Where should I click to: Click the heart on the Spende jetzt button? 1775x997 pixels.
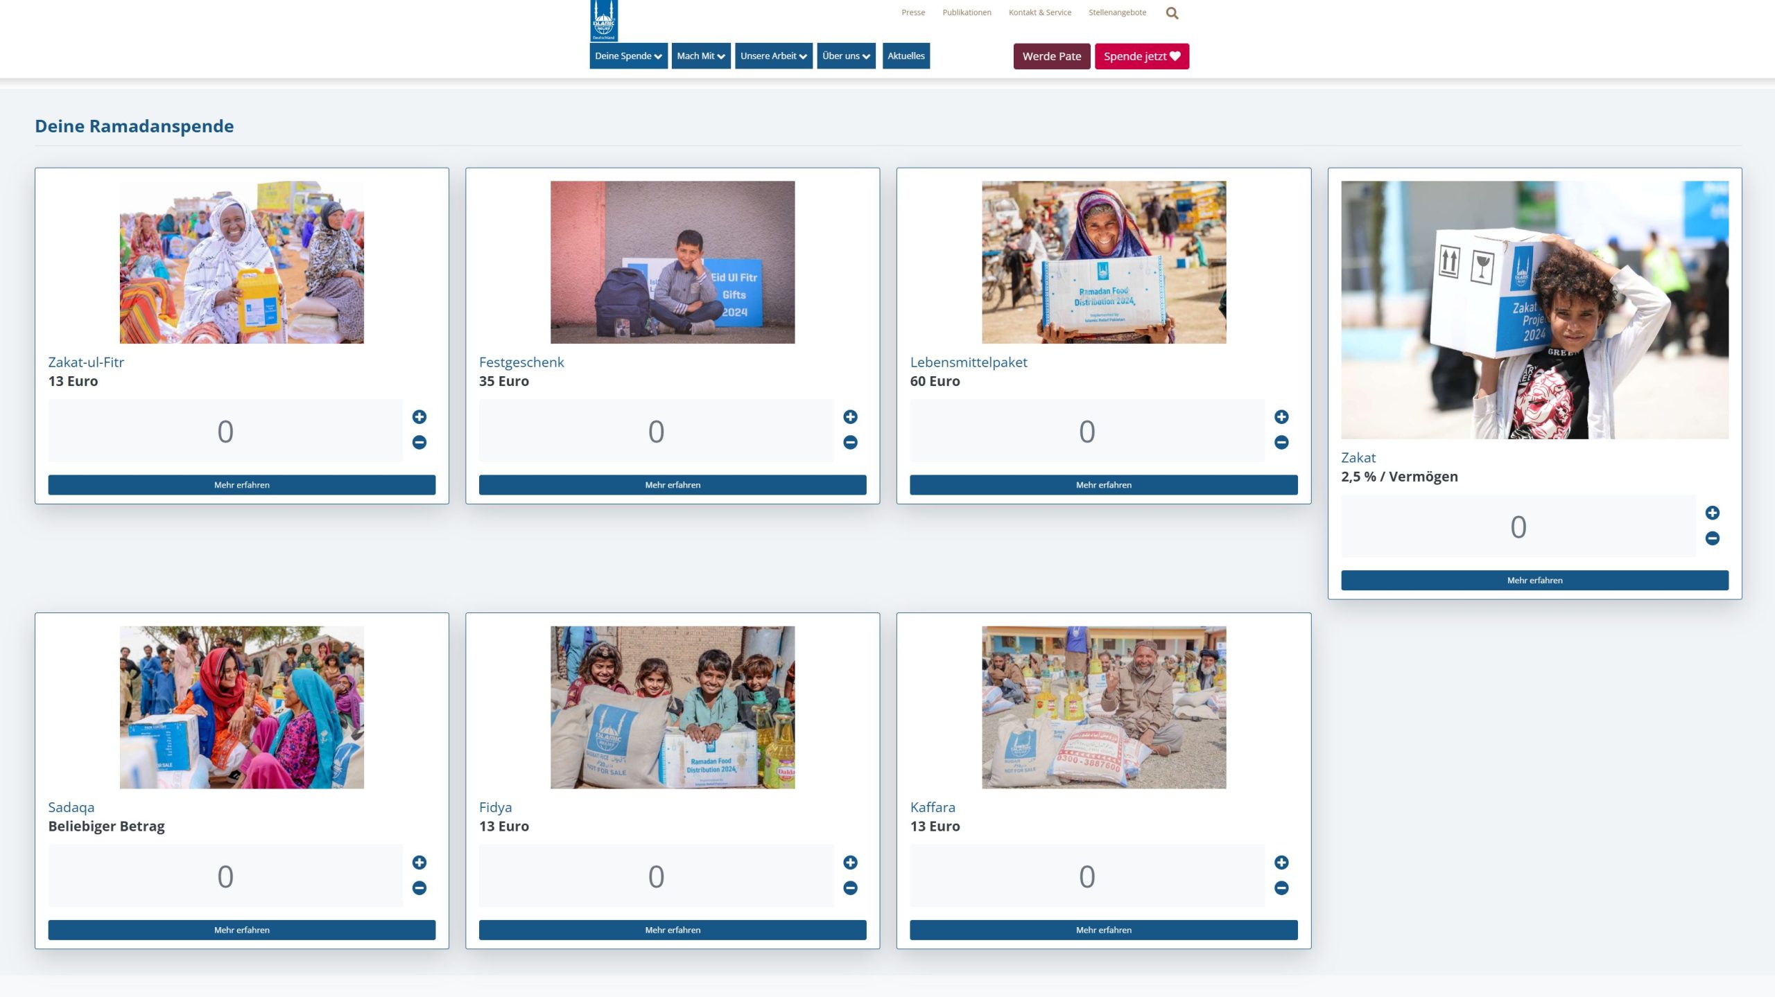click(1177, 56)
